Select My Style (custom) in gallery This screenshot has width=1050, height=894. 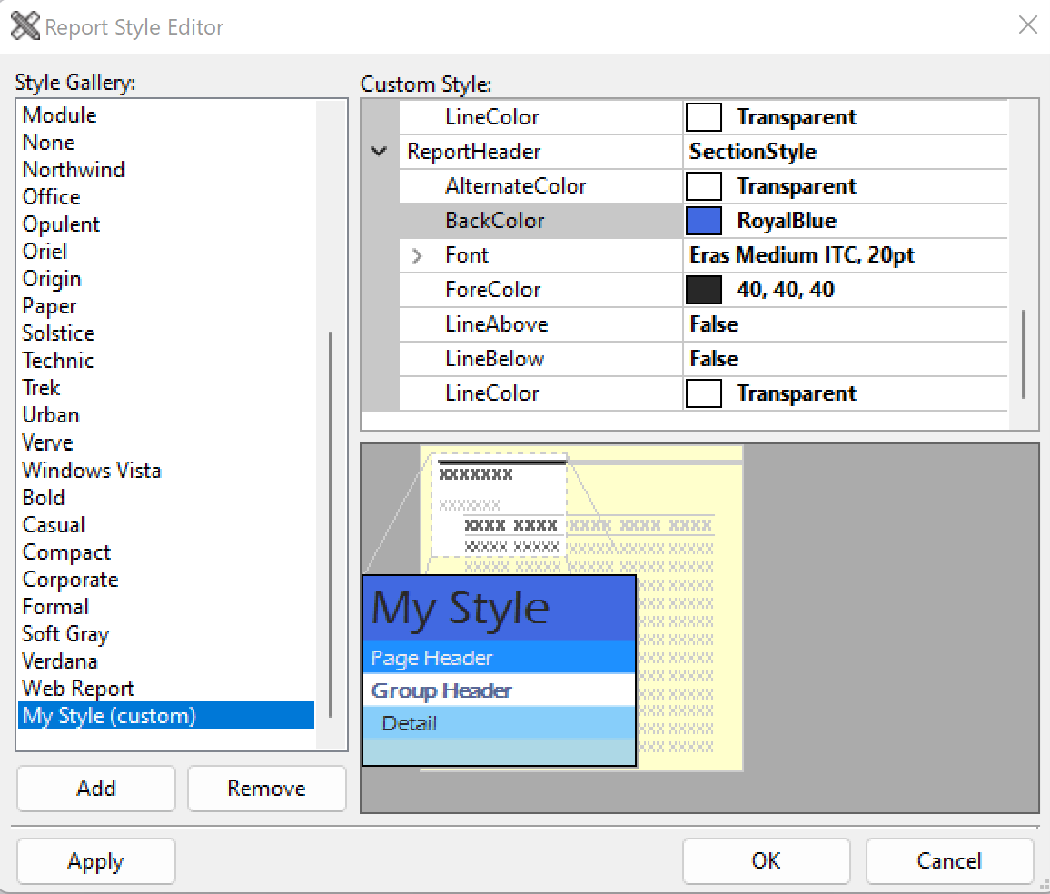[x=166, y=716]
